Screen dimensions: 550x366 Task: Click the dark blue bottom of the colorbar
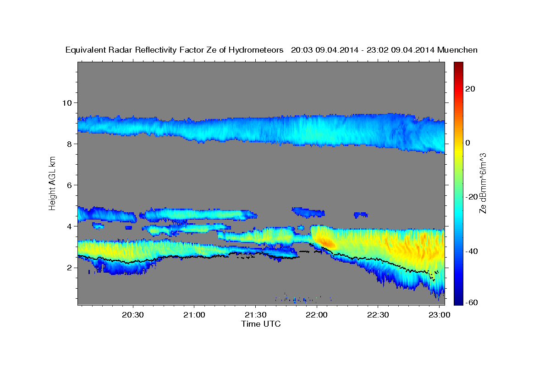pos(458,301)
